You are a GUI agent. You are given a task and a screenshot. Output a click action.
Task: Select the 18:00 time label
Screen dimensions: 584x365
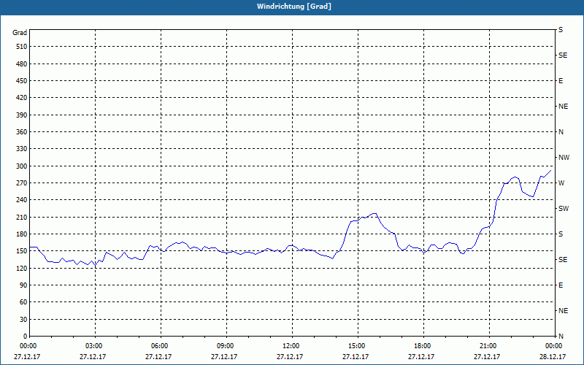pyautogui.click(x=423, y=346)
